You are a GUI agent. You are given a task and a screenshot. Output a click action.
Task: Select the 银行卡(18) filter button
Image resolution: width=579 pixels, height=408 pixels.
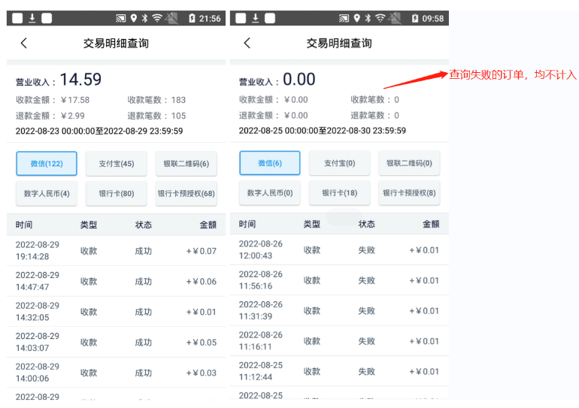[340, 192]
